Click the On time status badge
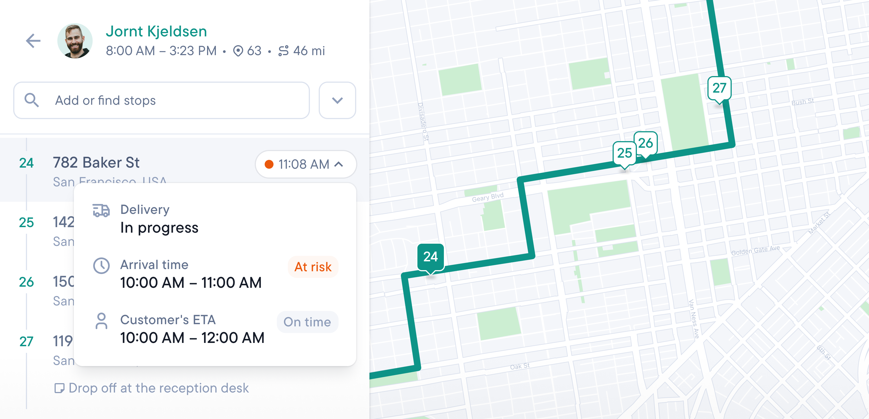This screenshot has height=419, width=869. tap(307, 322)
